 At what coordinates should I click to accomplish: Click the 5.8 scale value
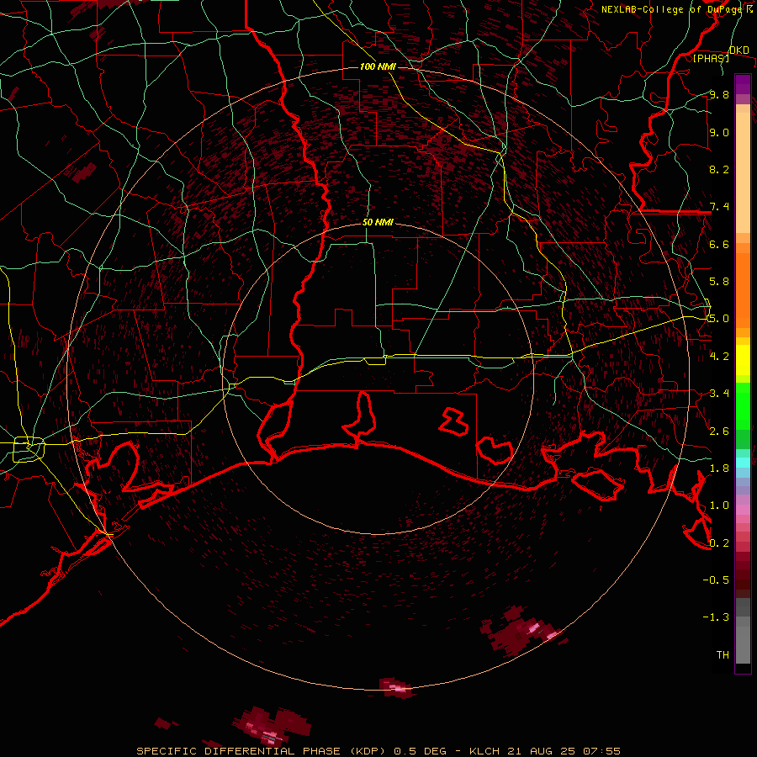click(x=719, y=282)
